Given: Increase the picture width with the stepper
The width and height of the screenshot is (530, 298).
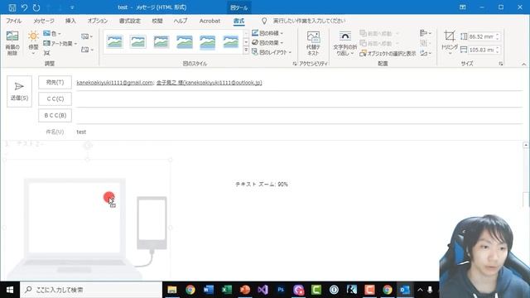Looking at the screenshot, I should point(497,48).
